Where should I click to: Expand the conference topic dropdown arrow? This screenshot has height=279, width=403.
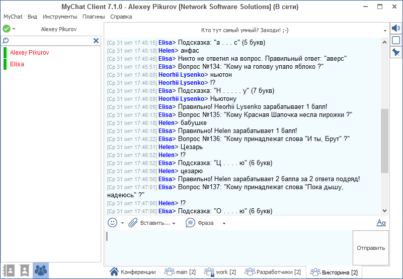384,30
